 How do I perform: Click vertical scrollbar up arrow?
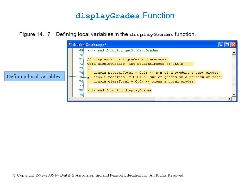coord(234,52)
